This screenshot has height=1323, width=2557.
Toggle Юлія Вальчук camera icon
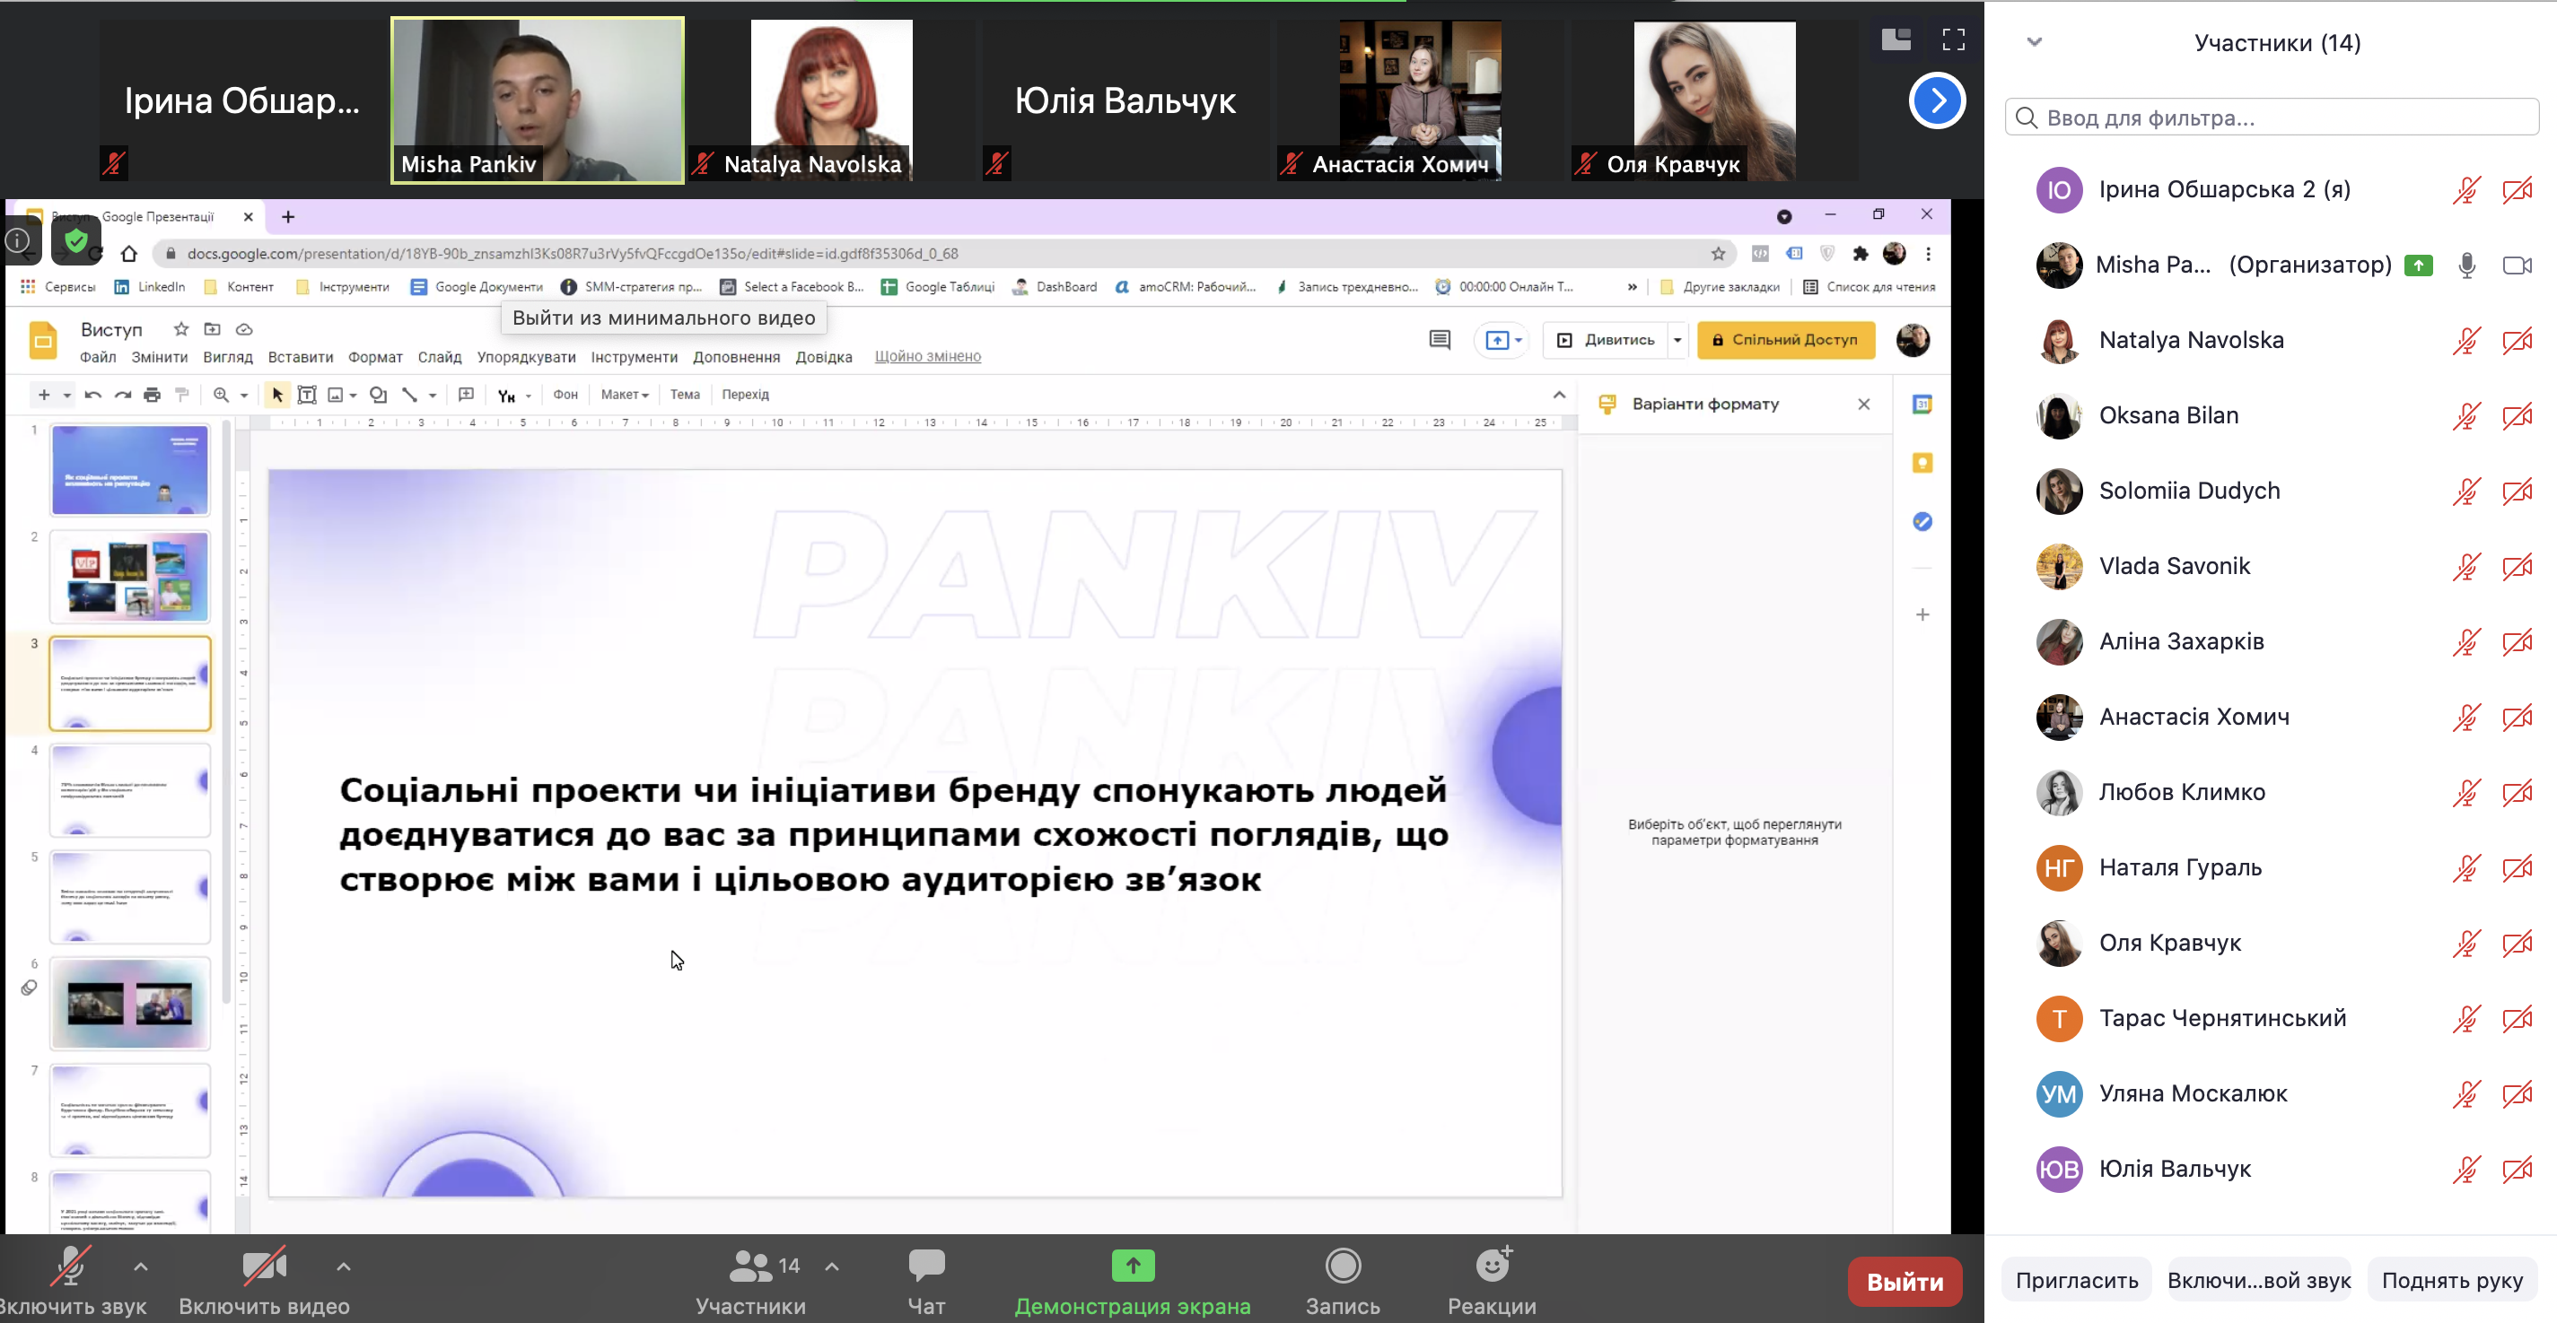[2518, 1170]
